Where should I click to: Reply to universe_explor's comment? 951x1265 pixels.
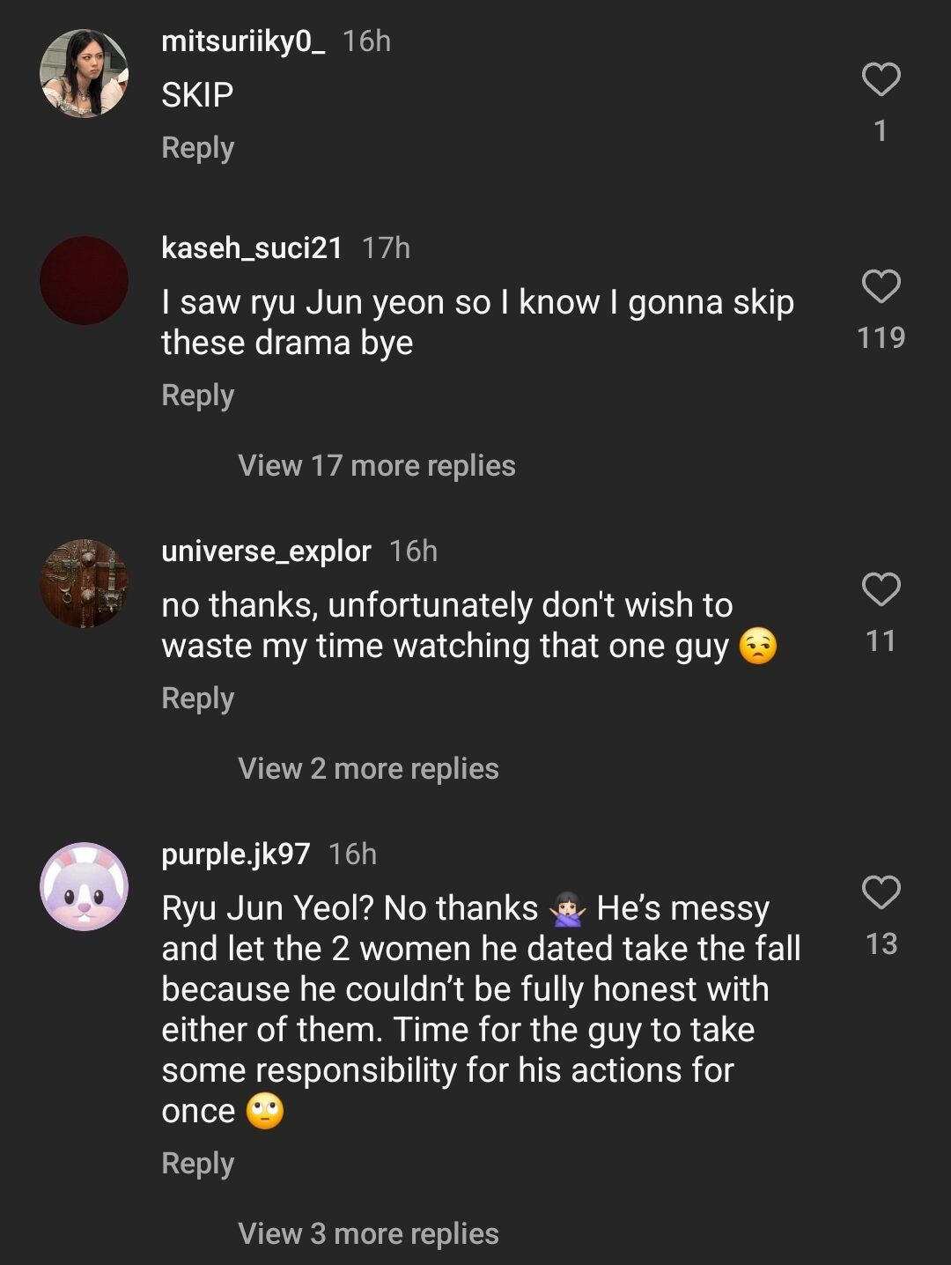197,699
